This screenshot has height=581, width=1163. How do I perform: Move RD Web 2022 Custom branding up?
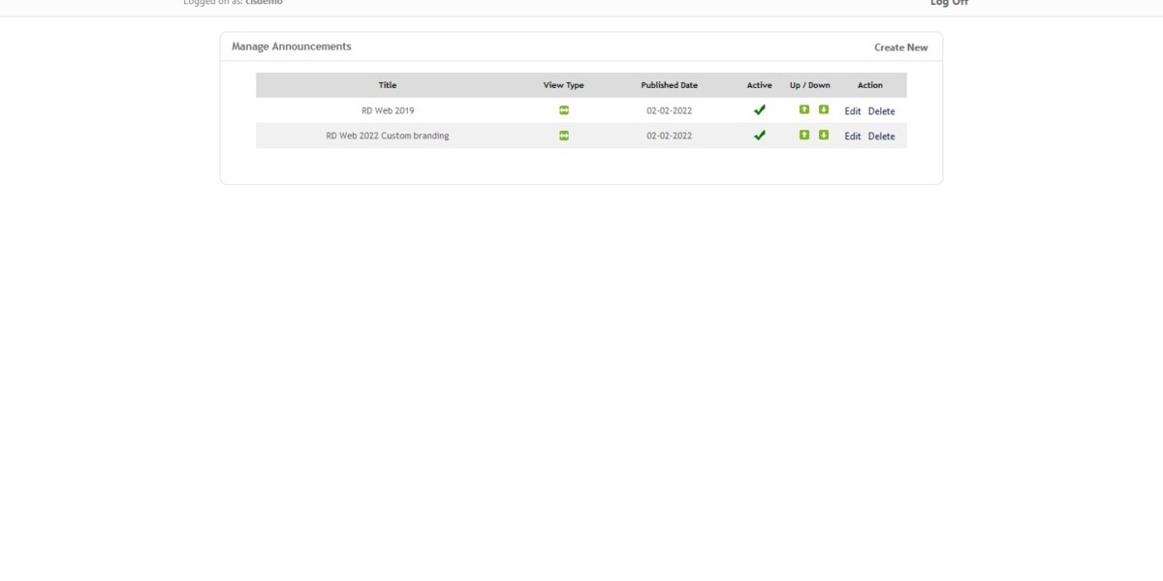(x=803, y=135)
